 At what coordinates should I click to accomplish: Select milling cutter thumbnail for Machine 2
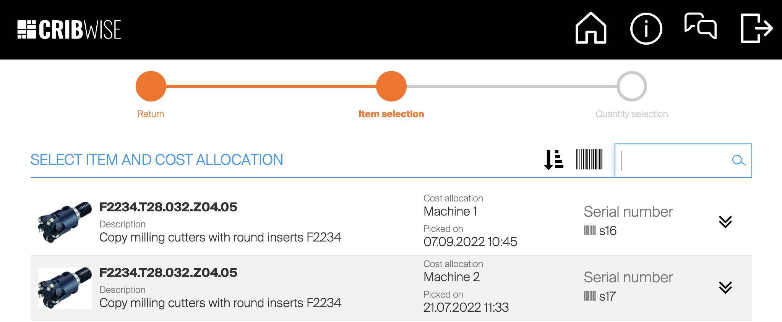[x=65, y=288]
